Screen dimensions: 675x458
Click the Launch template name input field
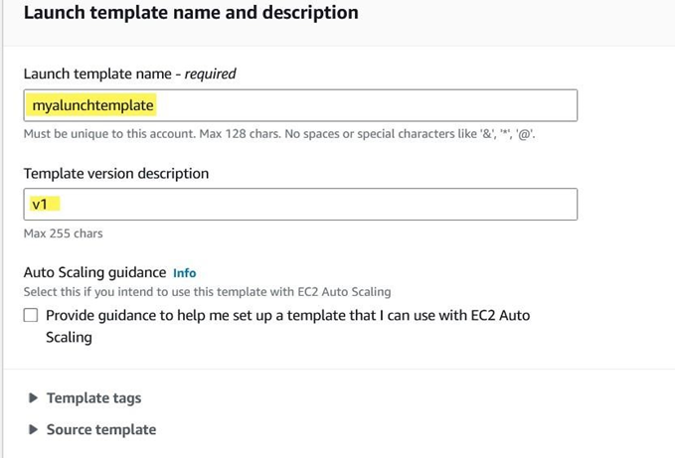pyautogui.click(x=300, y=105)
